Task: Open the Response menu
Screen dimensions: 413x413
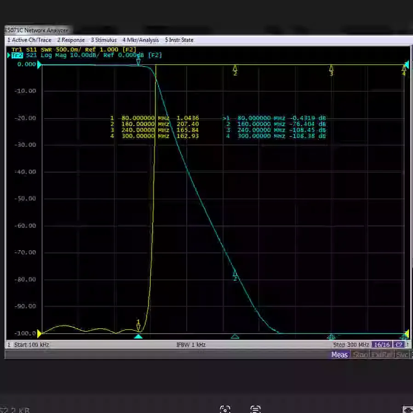Action: tap(71, 40)
